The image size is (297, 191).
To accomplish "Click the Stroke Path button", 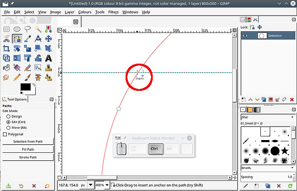I will tap(28, 157).
